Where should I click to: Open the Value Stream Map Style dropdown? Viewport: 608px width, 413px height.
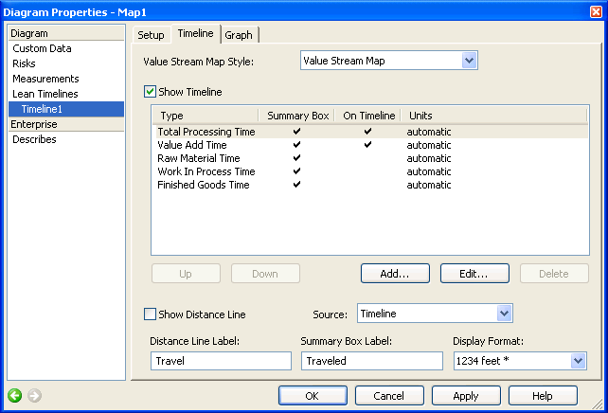click(469, 61)
